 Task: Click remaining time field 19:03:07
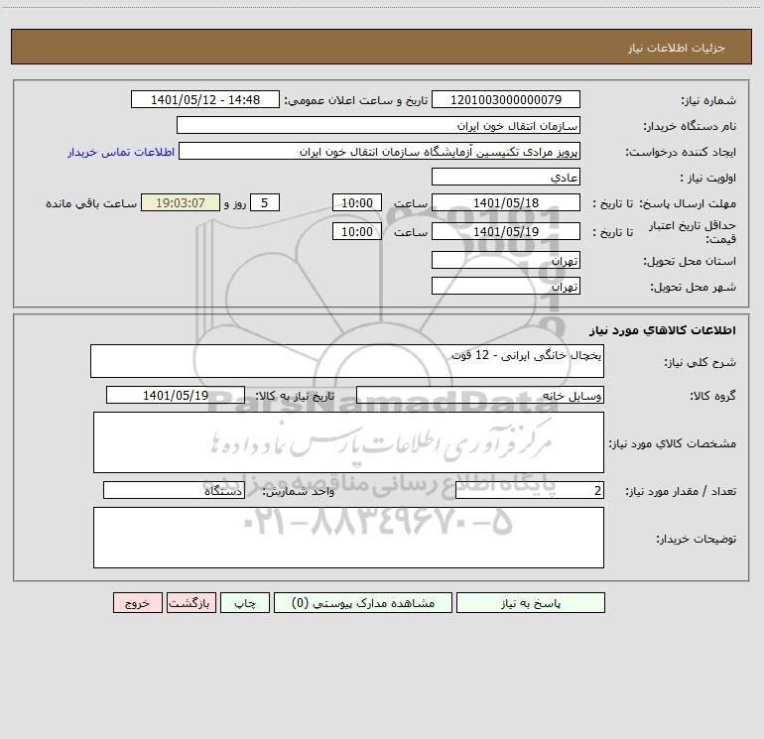click(181, 202)
